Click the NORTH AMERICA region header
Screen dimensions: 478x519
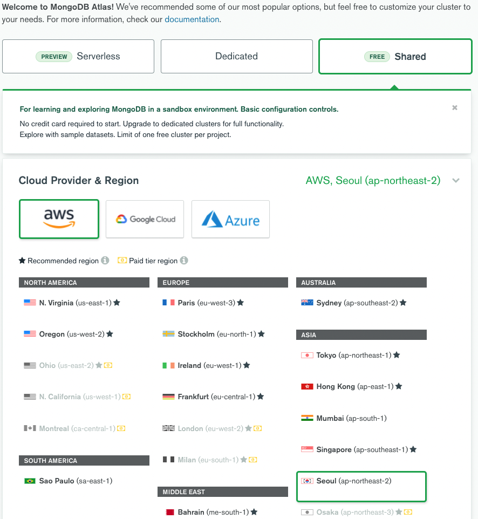[84, 282]
